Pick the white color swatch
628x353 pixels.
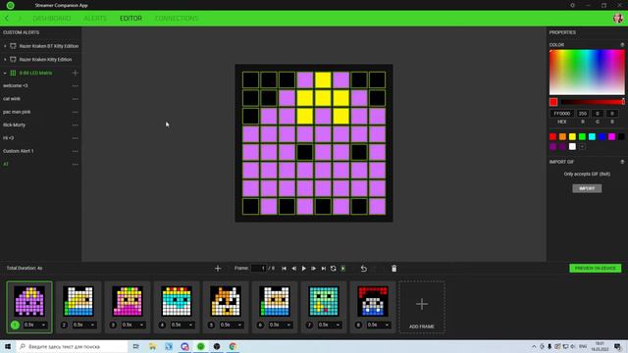[x=572, y=147]
